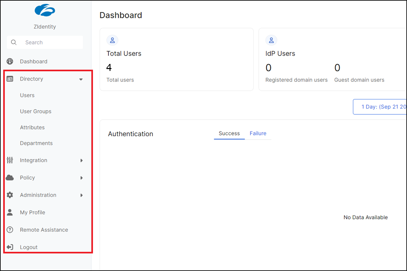Screen dimensions: 407x271
Task: Expand the Integration submenu arrow
Action: coord(81,160)
